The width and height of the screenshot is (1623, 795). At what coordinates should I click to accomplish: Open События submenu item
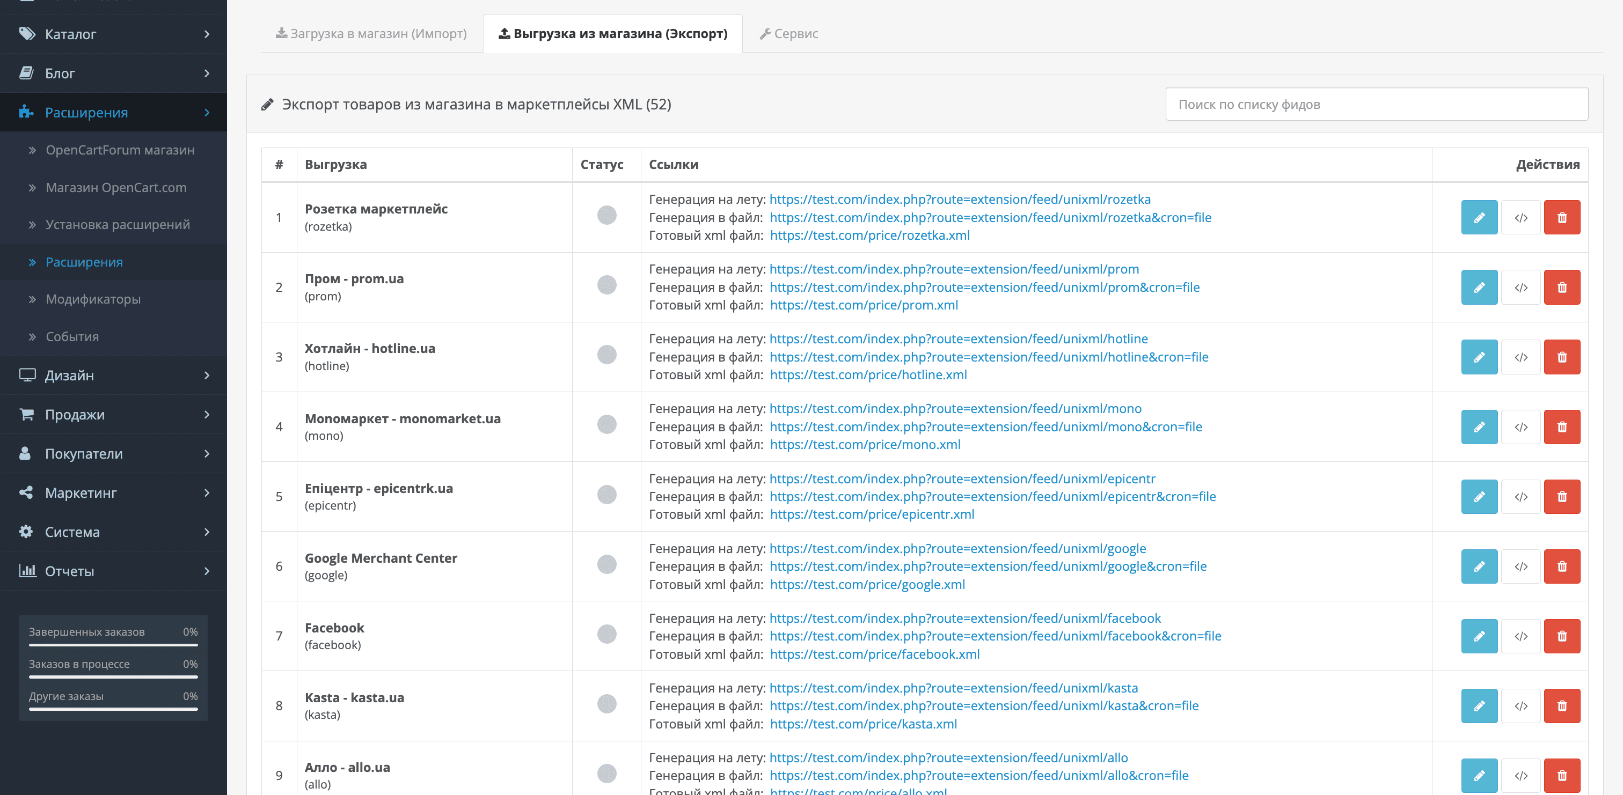[x=113, y=336]
